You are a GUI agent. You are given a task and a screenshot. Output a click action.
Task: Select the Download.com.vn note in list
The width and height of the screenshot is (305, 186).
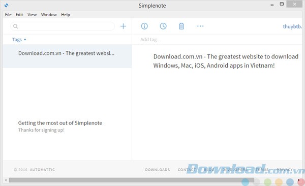click(x=67, y=56)
